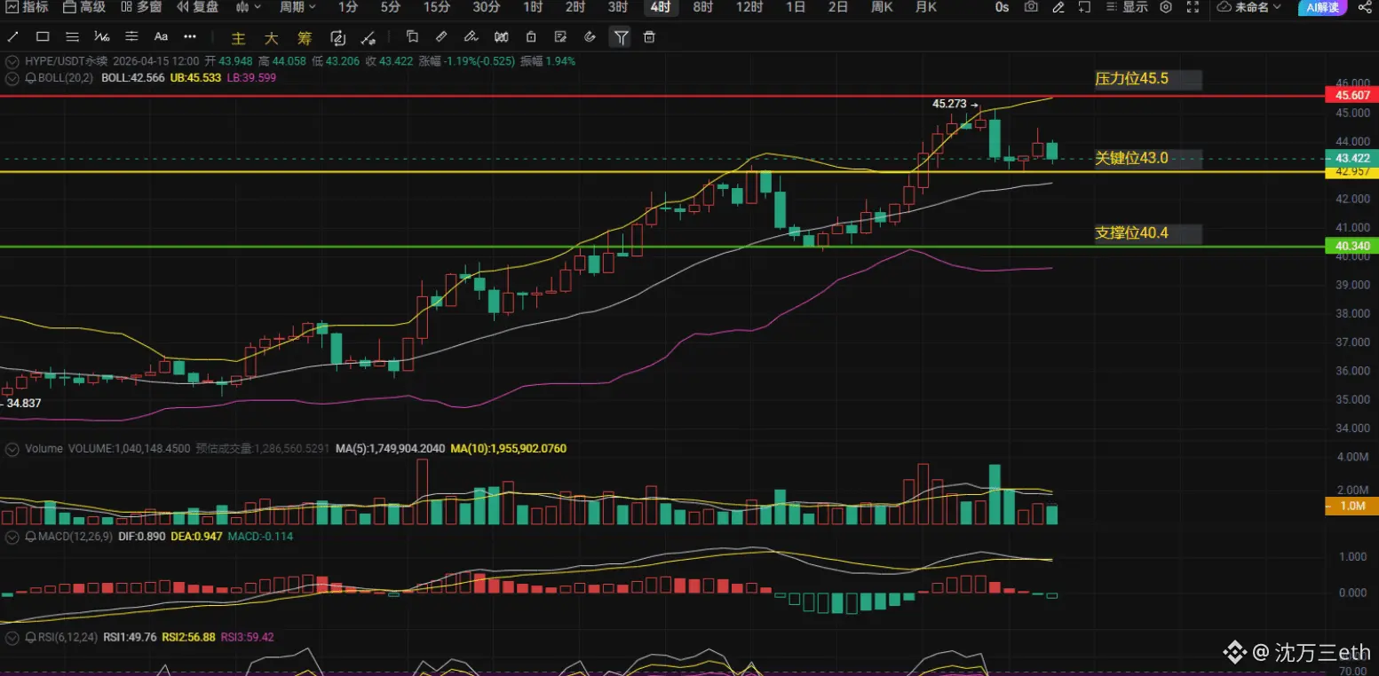Delete drawings with the trash can icon
This screenshot has height=676, width=1379.
point(649,37)
